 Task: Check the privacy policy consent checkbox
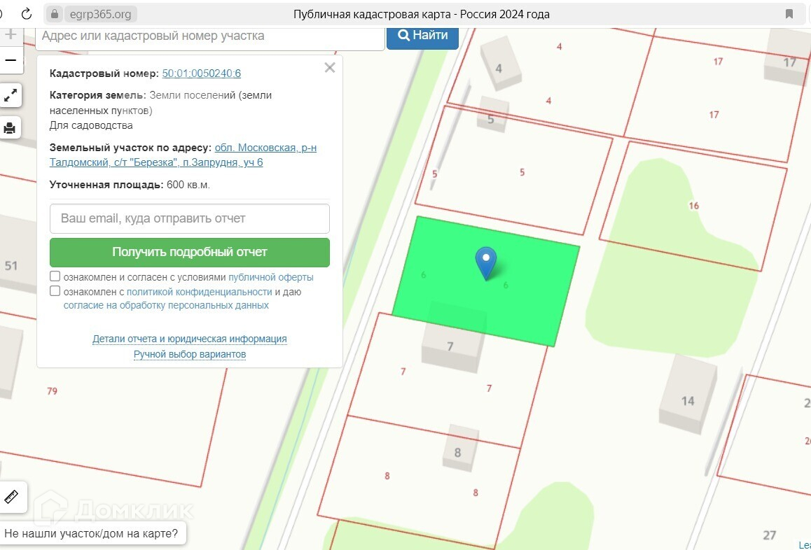(x=55, y=291)
